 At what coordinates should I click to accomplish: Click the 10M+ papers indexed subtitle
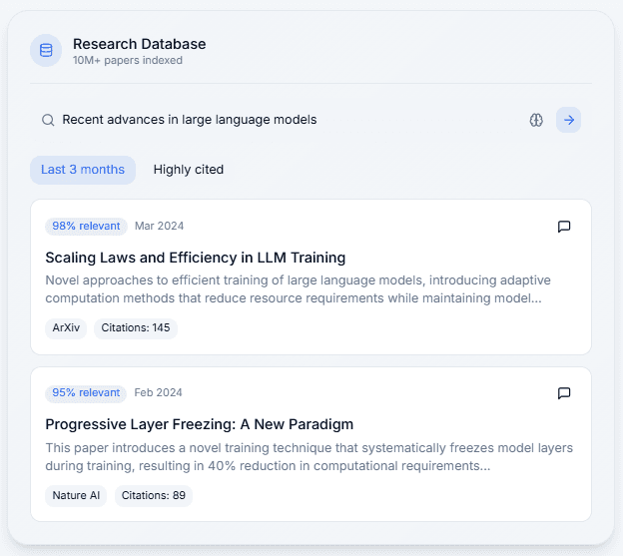pyautogui.click(x=128, y=60)
